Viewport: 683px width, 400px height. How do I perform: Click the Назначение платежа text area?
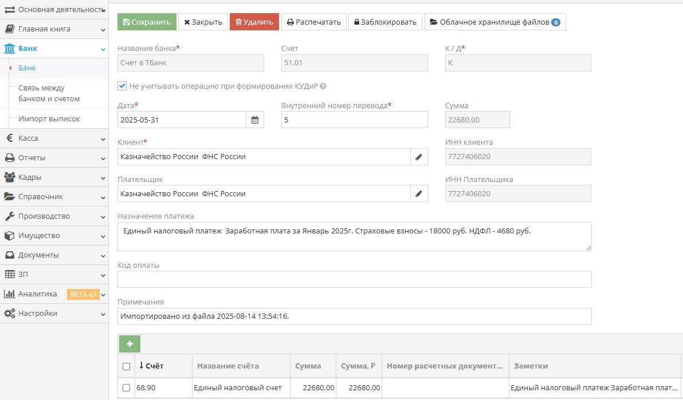click(354, 236)
